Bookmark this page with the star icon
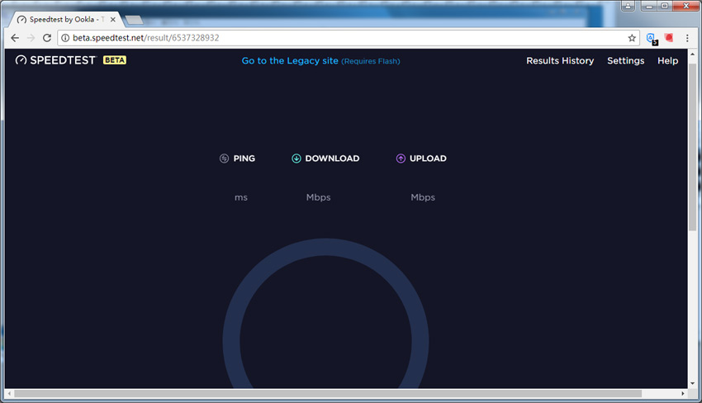Image resolution: width=702 pixels, height=403 pixels. point(632,38)
